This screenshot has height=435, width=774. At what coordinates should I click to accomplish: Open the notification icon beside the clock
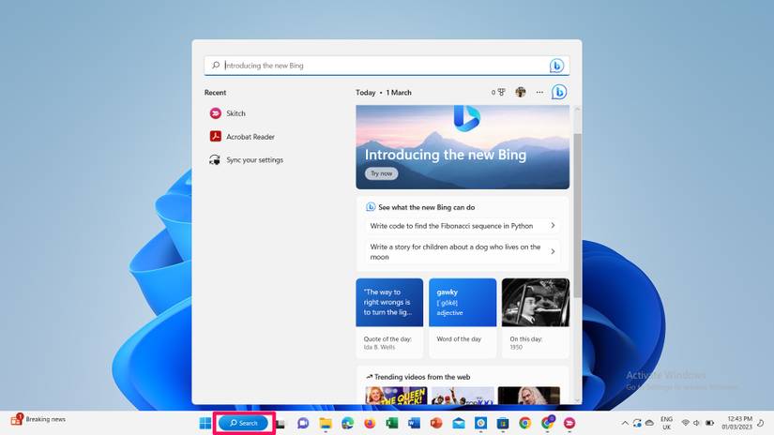[x=761, y=423]
